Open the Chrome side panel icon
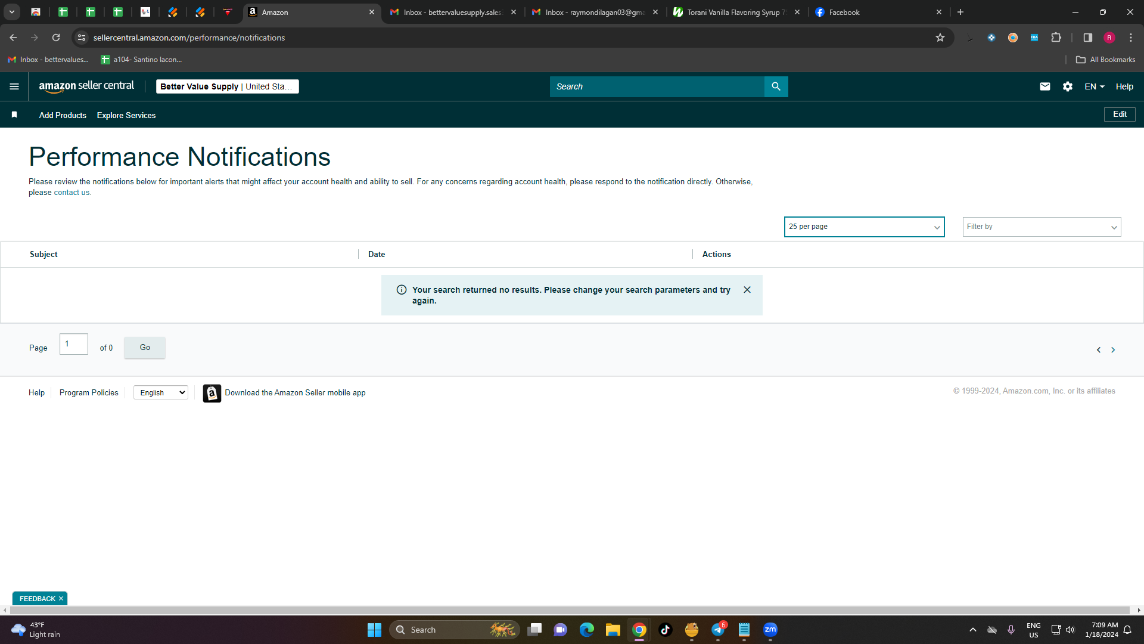This screenshot has height=644, width=1144. [x=1087, y=38]
